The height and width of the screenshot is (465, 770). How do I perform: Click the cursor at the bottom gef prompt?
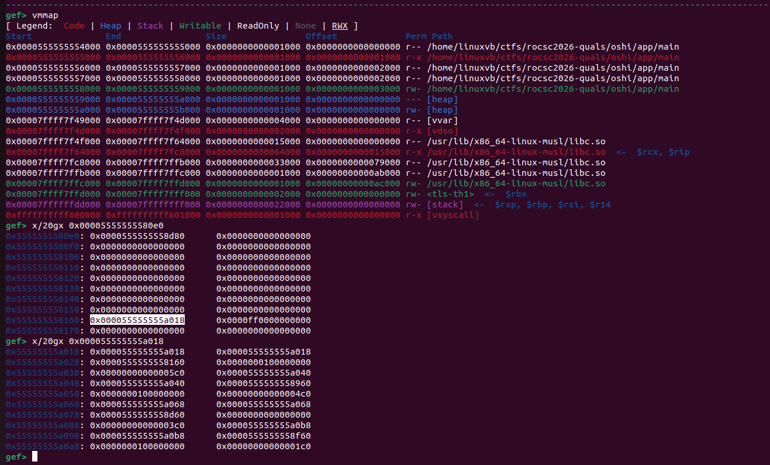coord(34,457)
